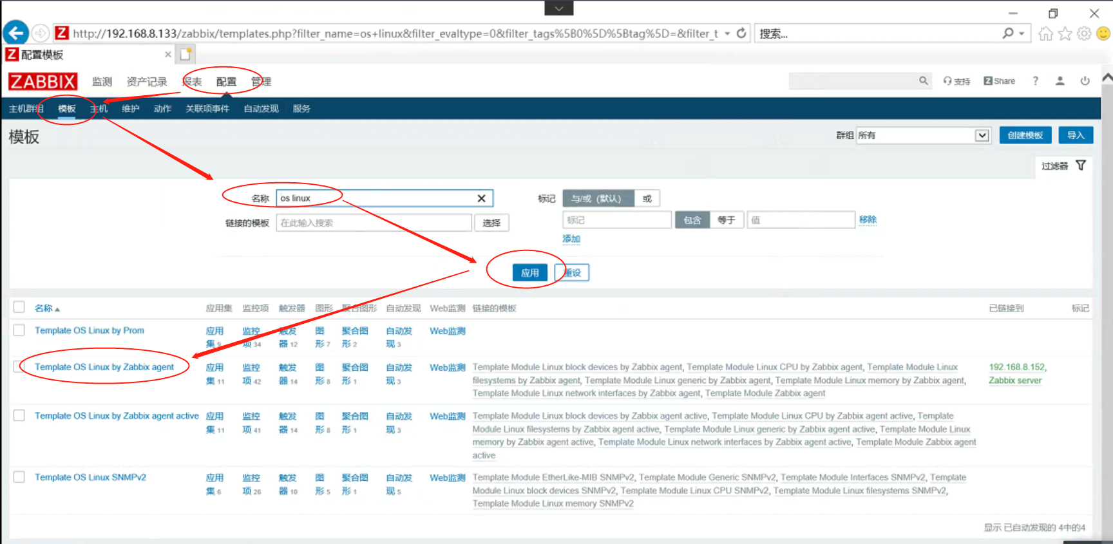Open the 资产记录 main menu

pyautogui.click(x=147, y=82)
